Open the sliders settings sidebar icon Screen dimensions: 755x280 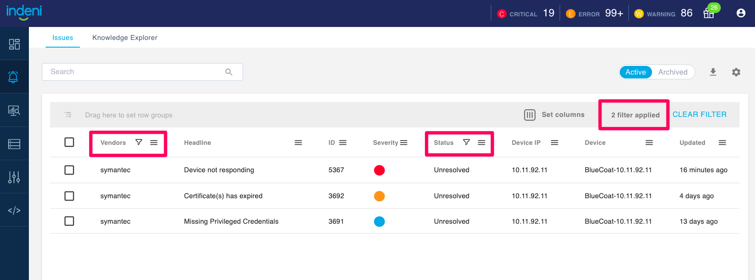tap(14, 177)
